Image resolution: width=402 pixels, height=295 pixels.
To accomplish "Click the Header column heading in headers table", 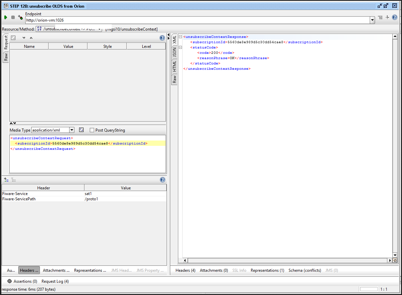I will [x=44, y=188].
